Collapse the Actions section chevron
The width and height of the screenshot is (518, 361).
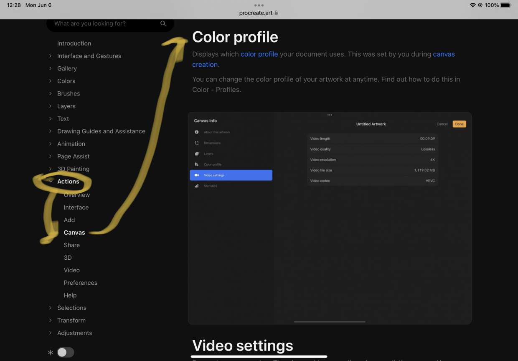coord(50,181)
